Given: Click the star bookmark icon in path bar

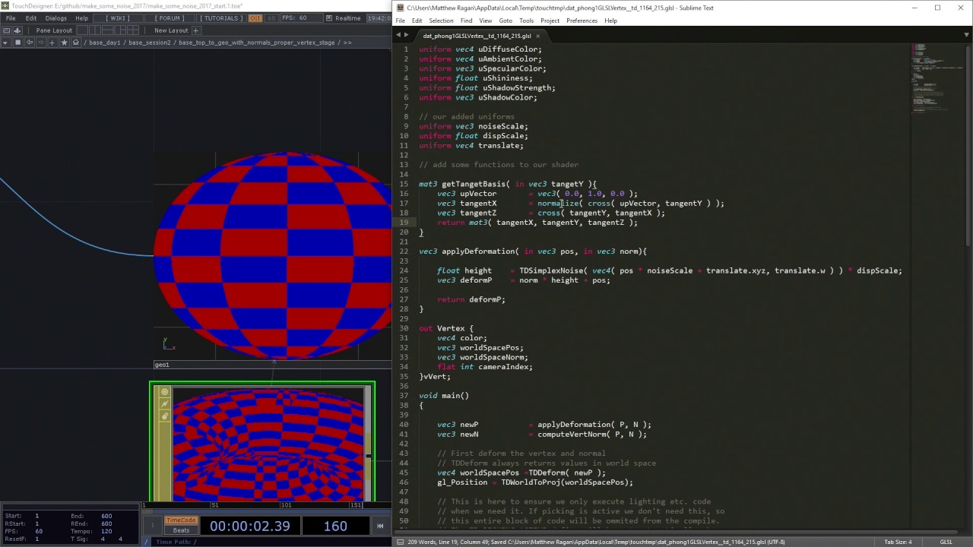Looking at the screenshot, I should click(x=64, y=43).
